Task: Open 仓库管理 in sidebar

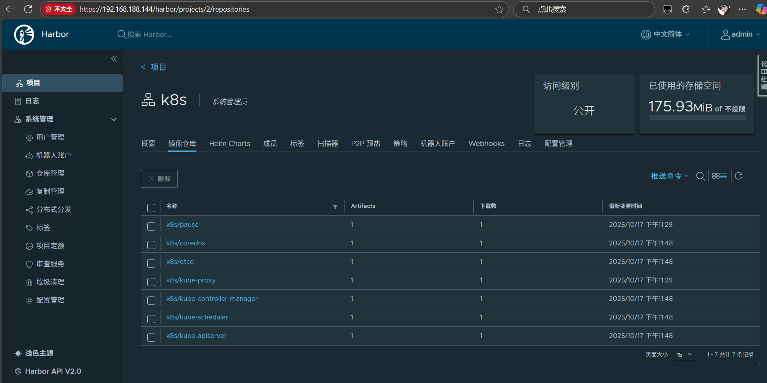Action: [50, 173]
